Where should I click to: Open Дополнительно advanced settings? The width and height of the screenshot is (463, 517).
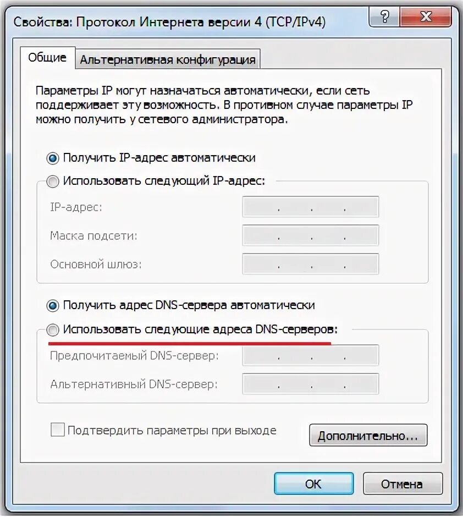coord(368,435)
